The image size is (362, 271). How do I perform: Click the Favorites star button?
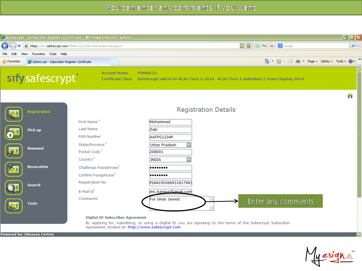[x=11, y=61]
